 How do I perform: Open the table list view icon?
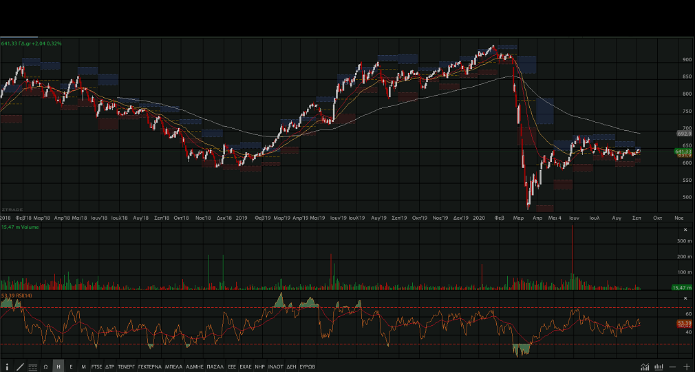point(32,366)
